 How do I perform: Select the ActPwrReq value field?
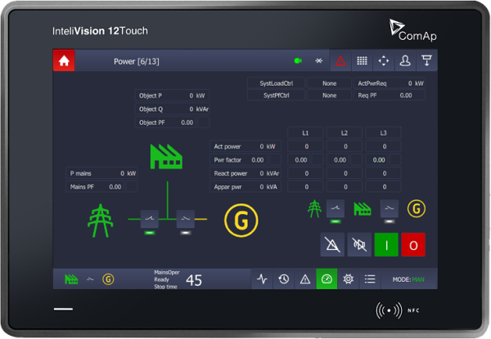[x=390, y=83]
